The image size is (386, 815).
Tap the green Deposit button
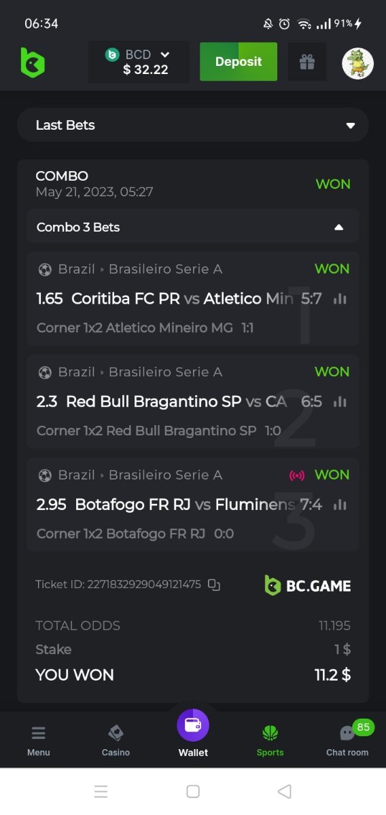(239, 62)
